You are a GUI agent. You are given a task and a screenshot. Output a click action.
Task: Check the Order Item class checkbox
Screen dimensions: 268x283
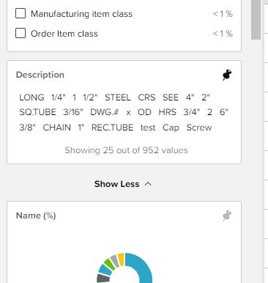(21, 33)
